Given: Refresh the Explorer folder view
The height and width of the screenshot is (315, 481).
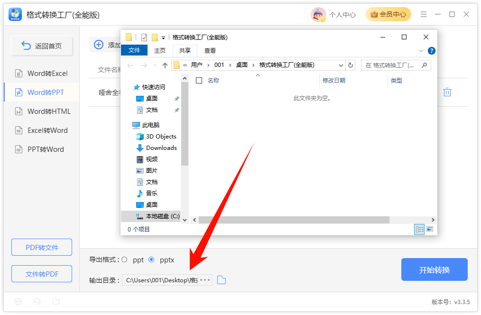Looking at the screenshot, I should tap(351, 65).
